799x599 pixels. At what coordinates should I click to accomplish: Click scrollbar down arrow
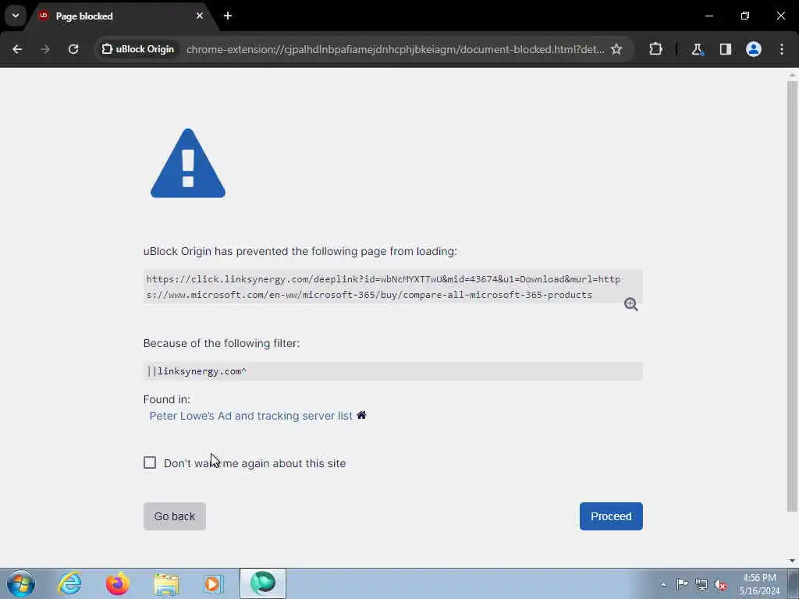point(792,561)
